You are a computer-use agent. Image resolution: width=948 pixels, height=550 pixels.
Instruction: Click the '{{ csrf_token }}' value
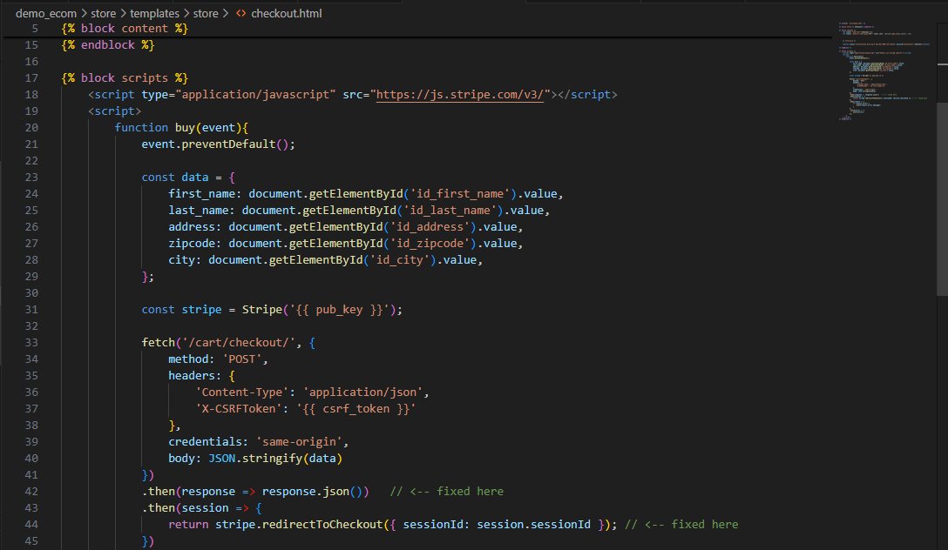356,408
